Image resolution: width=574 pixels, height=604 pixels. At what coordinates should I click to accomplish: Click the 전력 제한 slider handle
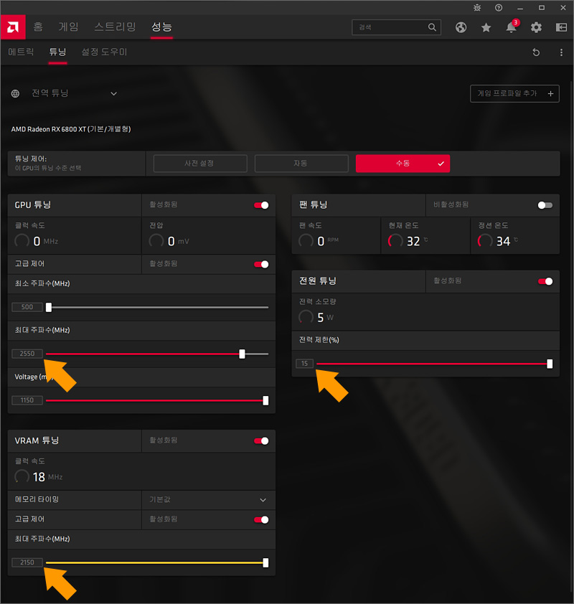(x=550, y=364)
